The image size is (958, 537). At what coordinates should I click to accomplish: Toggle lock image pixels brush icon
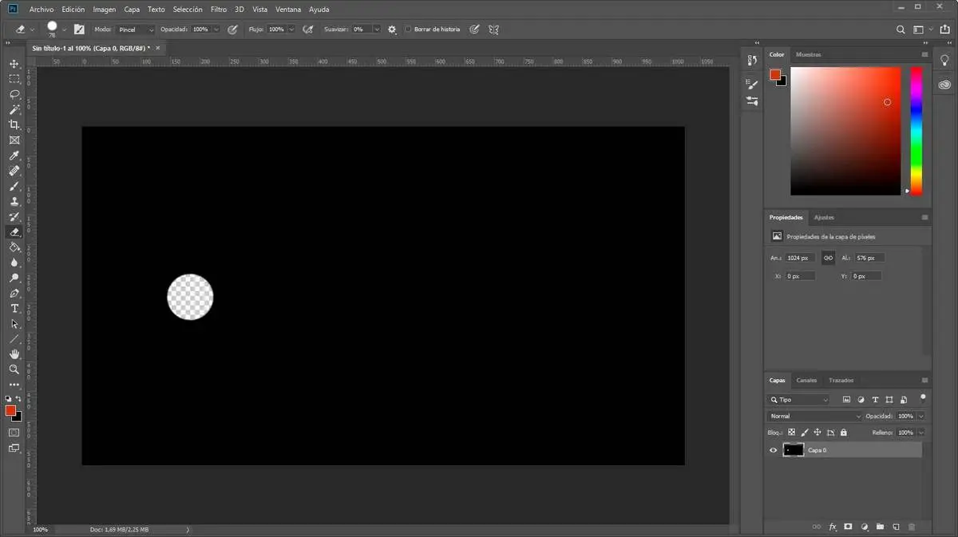[805, 432]
